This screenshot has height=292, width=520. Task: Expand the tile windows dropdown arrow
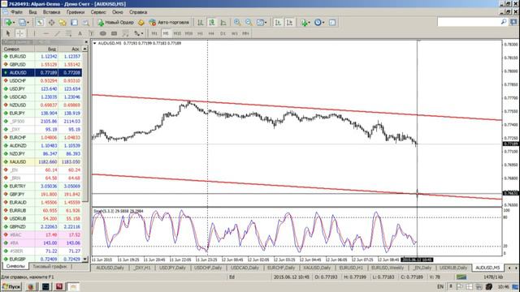(266, 23)
